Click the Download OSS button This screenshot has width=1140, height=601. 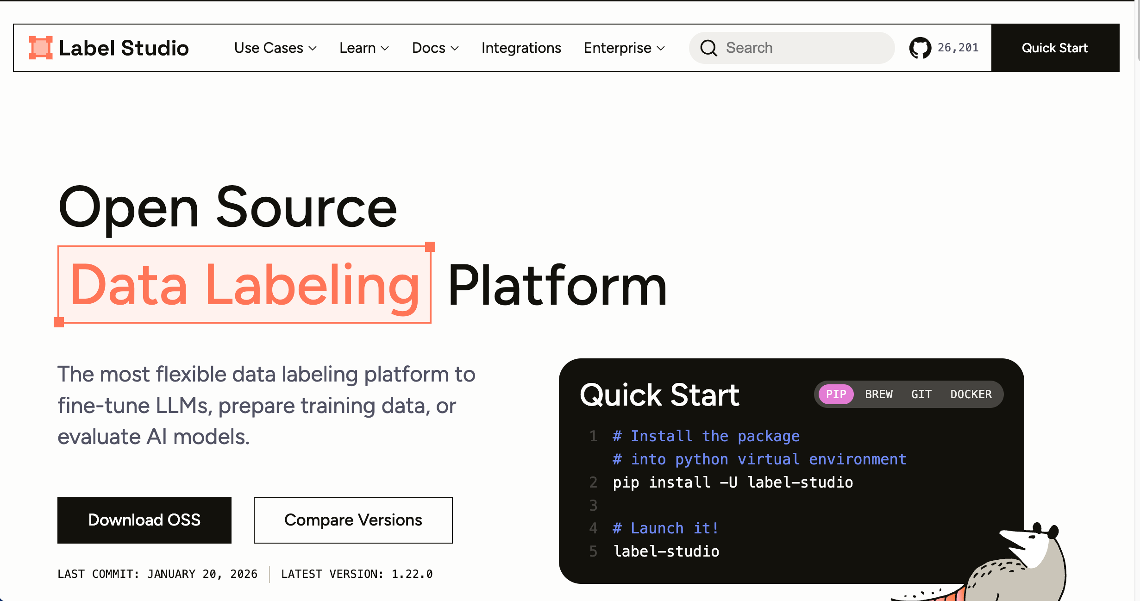pos(144,520)
